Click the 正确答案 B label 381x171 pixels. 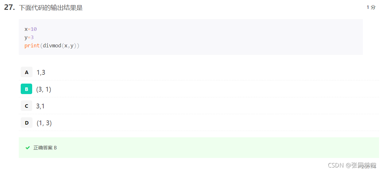45,148
